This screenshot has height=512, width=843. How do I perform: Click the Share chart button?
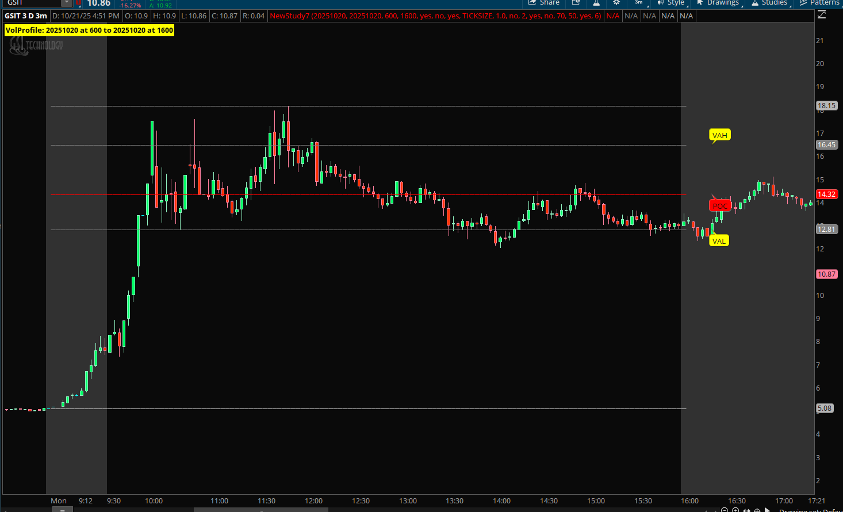click(544, 3)
